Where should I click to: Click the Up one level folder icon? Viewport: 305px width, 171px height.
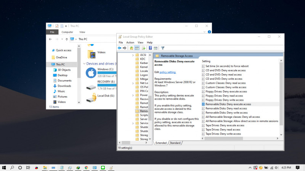pos(132,48)
